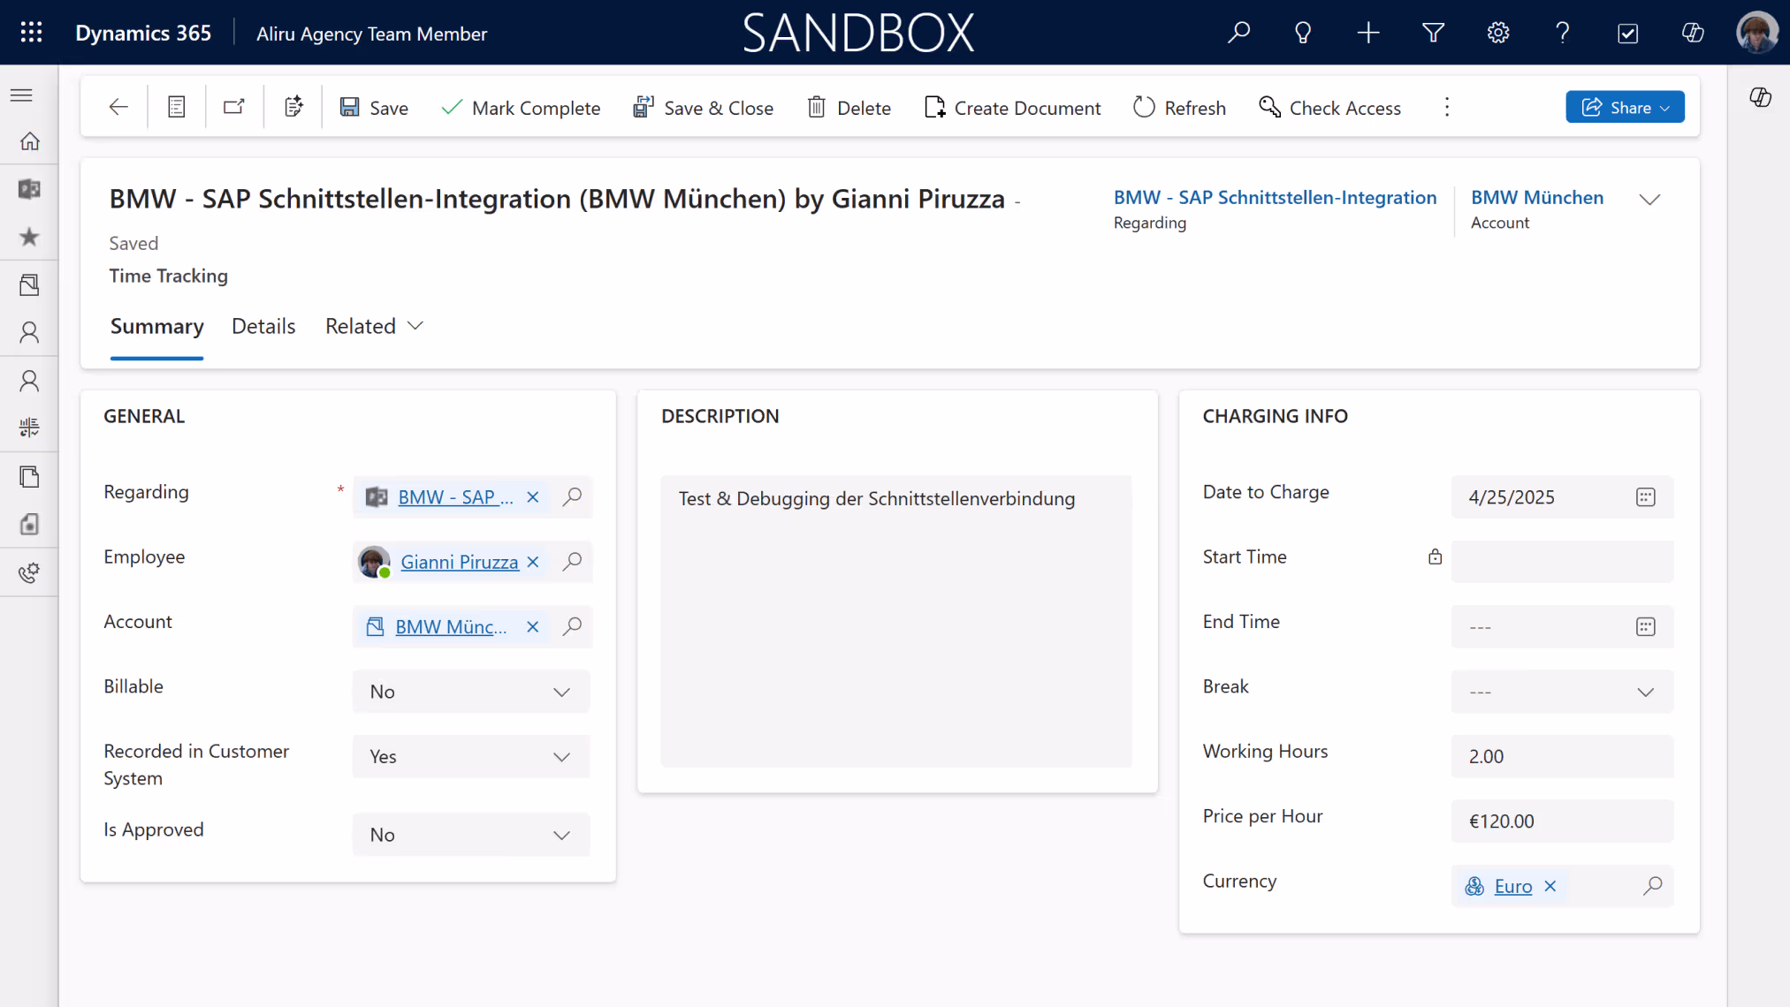The width and height of the screenshot is (1790, 1007).
Task: Click Check Access
Action: pos(1329,108)
